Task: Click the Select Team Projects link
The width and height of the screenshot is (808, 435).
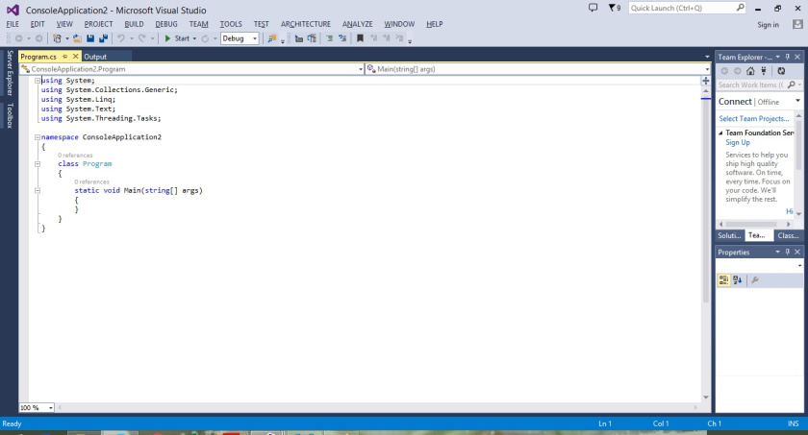Action: 754,119
